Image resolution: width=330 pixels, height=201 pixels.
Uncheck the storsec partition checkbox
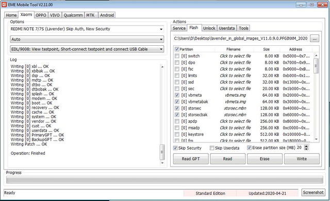coord(177,108)
